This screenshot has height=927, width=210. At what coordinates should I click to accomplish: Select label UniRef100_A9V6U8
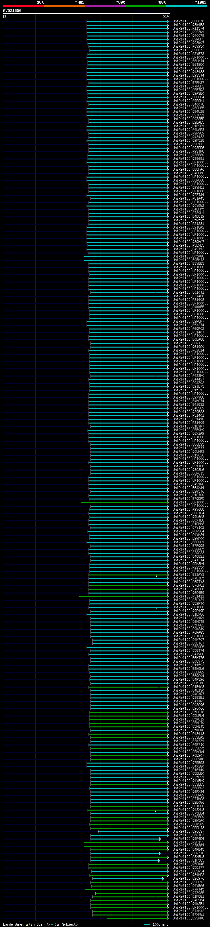(x=188, y=510)
